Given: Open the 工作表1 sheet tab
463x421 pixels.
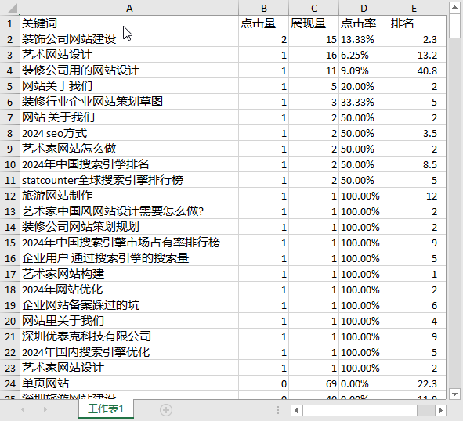Looking at the screenshot, I should pyautogui.click(x=106, y=409).
